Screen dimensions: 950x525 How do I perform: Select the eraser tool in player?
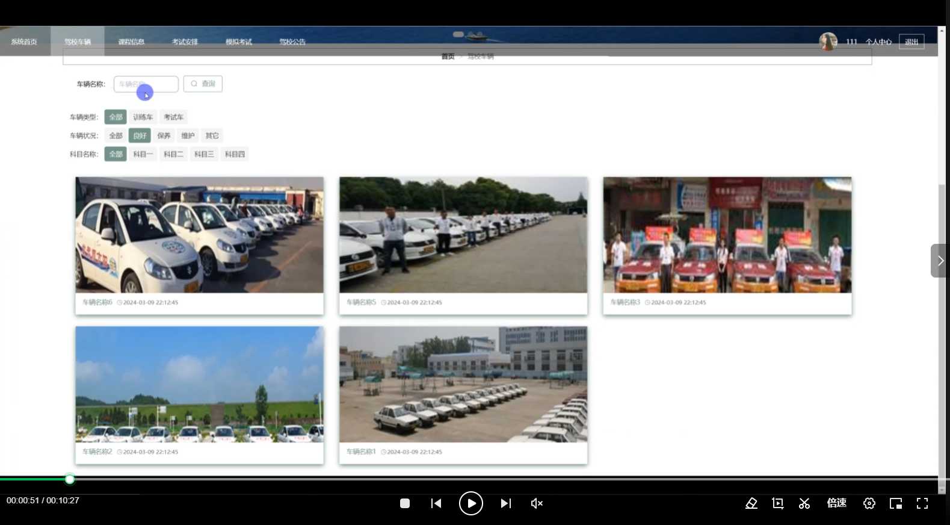[751, 503]
